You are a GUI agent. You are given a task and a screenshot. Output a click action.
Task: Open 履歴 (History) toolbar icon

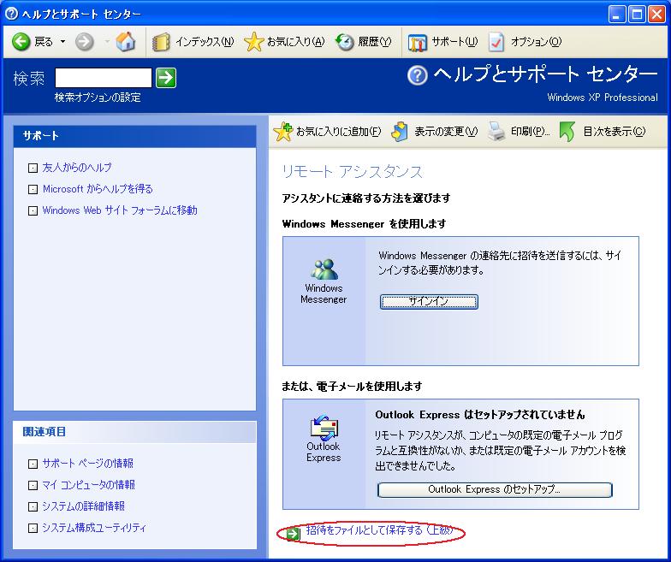pos(345,42)
